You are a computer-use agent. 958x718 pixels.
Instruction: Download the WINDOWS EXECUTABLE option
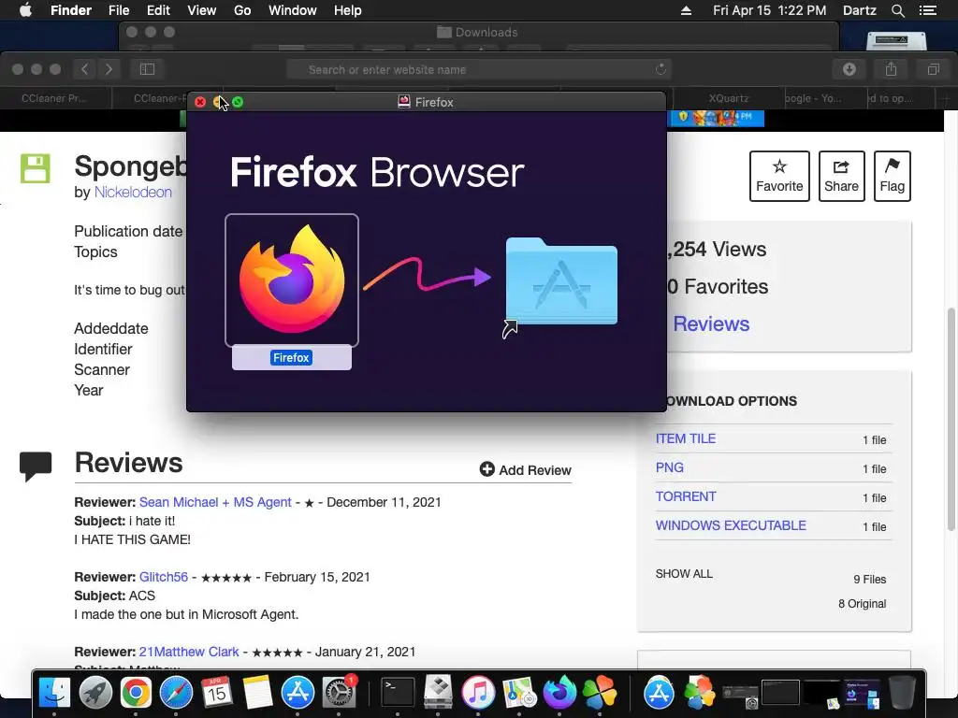[x=731, y=525]
